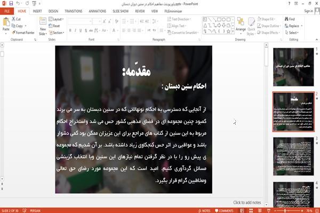This screenshot has width=320, height=213.
Task: Choose the five-point star shape
Action: coord(228,31)
